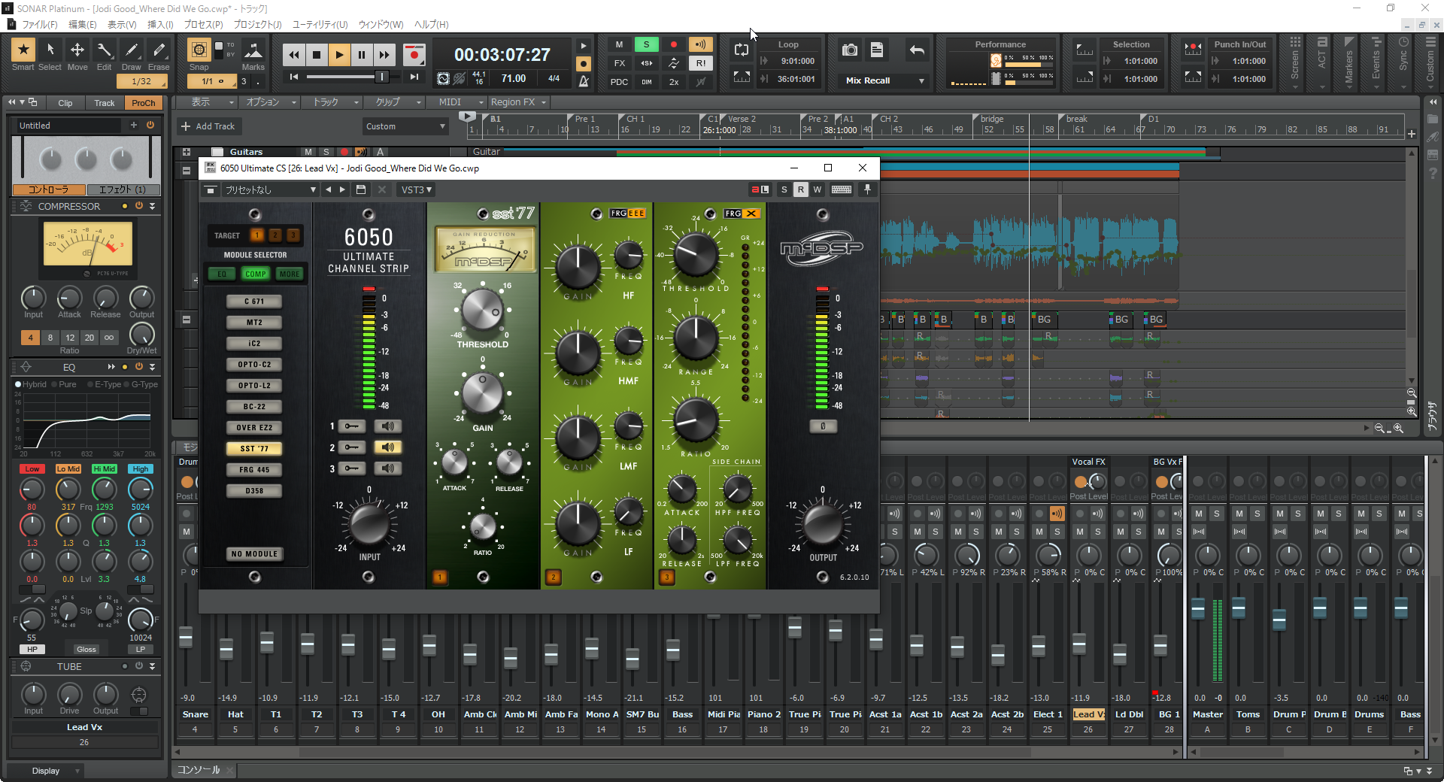The width and height of the screenshot is (1444, 782).
Task: Toggle the EQ module power button
Action: (x=139, y=367)
